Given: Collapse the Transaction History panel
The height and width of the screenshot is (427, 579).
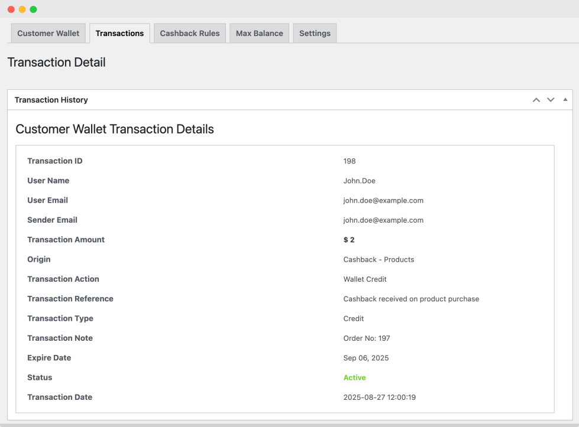Looking at the screenshot, I should pyautogui.click(x=565, y=100).
